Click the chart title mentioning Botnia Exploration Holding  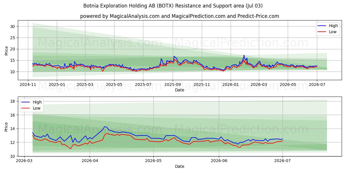(x=173, y=6)
